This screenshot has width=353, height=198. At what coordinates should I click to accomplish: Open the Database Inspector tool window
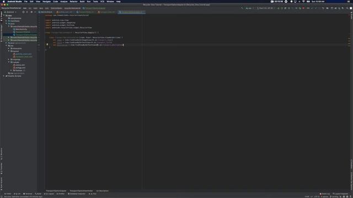[x=77, y=194]
